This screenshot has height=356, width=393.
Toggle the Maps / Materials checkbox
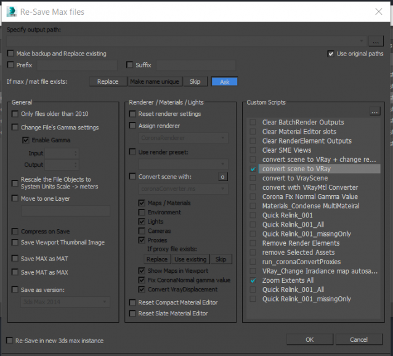point(142,203)
